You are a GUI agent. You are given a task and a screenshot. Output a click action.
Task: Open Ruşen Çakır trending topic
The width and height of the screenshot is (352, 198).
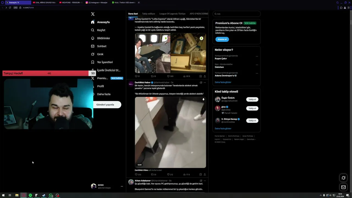point(221,59)
